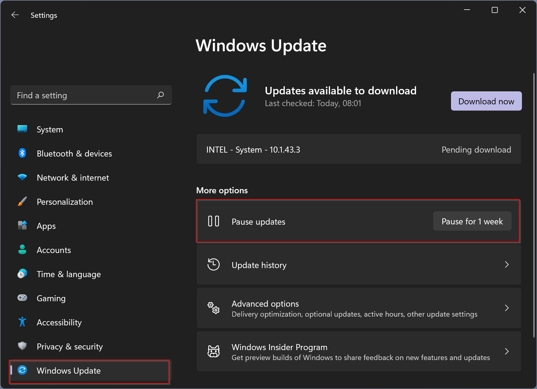Image resolution: width=537 pixels, height=389 pixels.
Task: Select Privacy & security
Action: [91, 346]
